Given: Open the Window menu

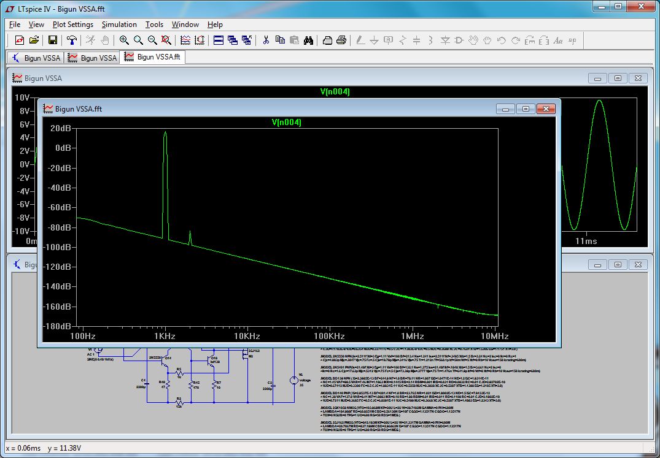Looking at the screenshot, I should coord(185,25).
